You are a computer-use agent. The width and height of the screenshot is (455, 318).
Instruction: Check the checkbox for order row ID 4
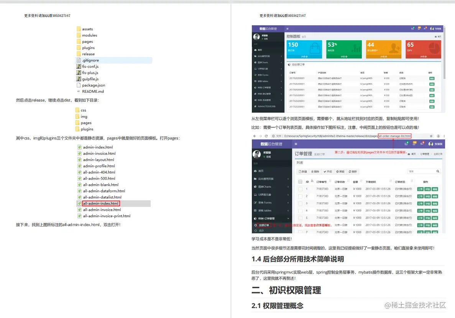(301, 210)
